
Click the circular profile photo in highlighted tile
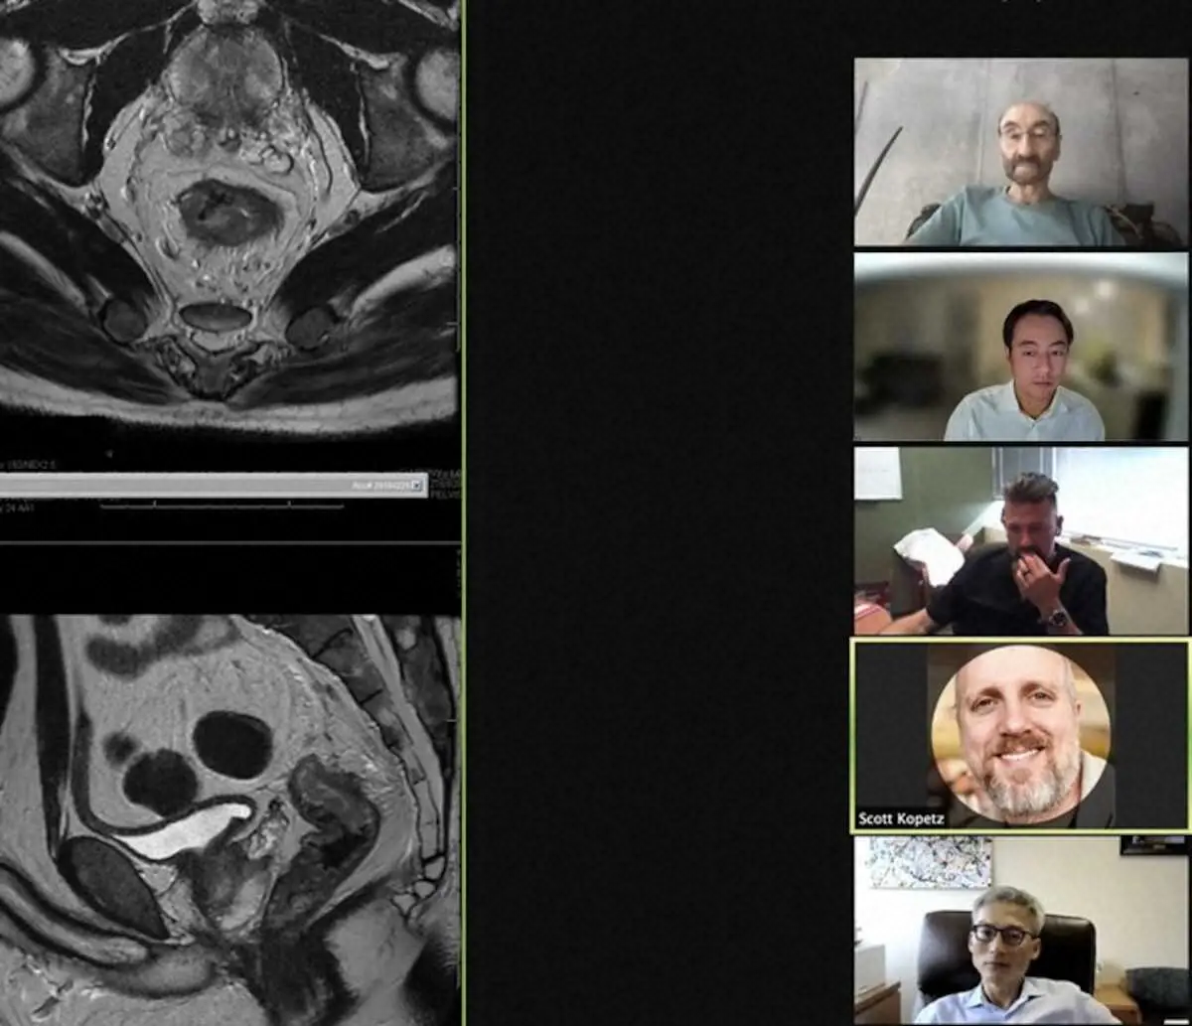tap(1020, 734)
